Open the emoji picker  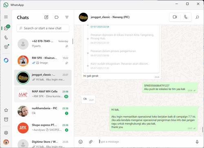tap(80, 142)
